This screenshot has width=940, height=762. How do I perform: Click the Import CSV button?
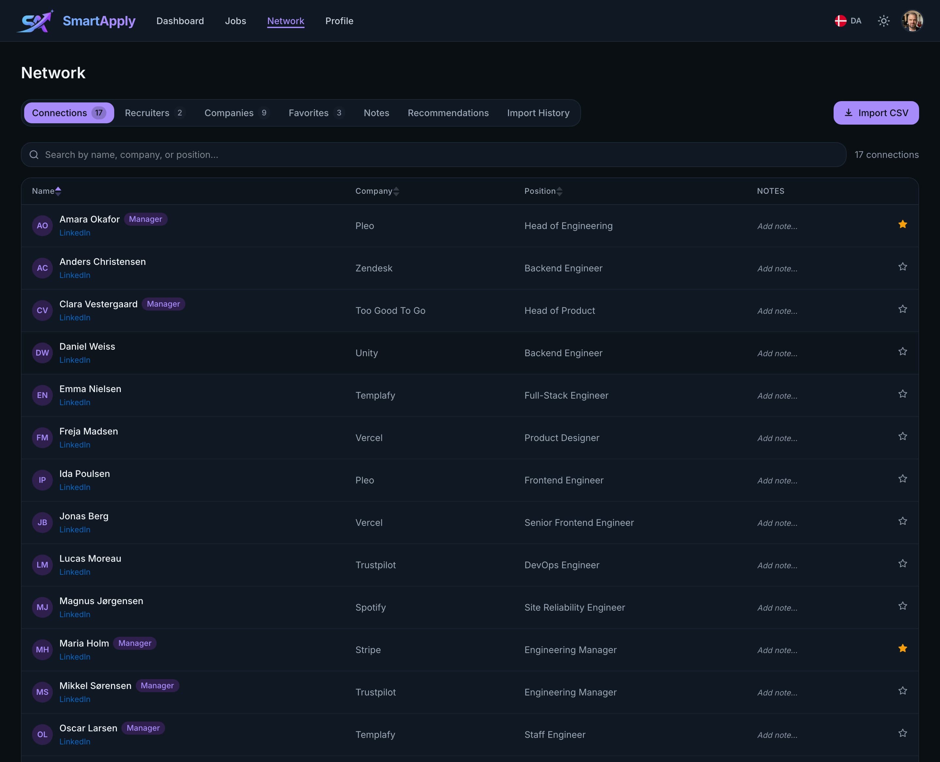(x=876, y=113)
